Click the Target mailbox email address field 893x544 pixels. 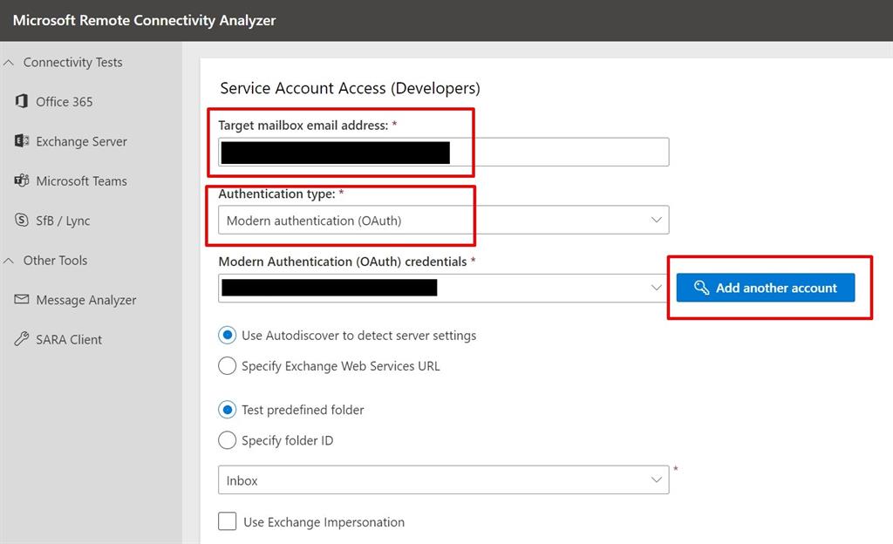pos(558,152)
